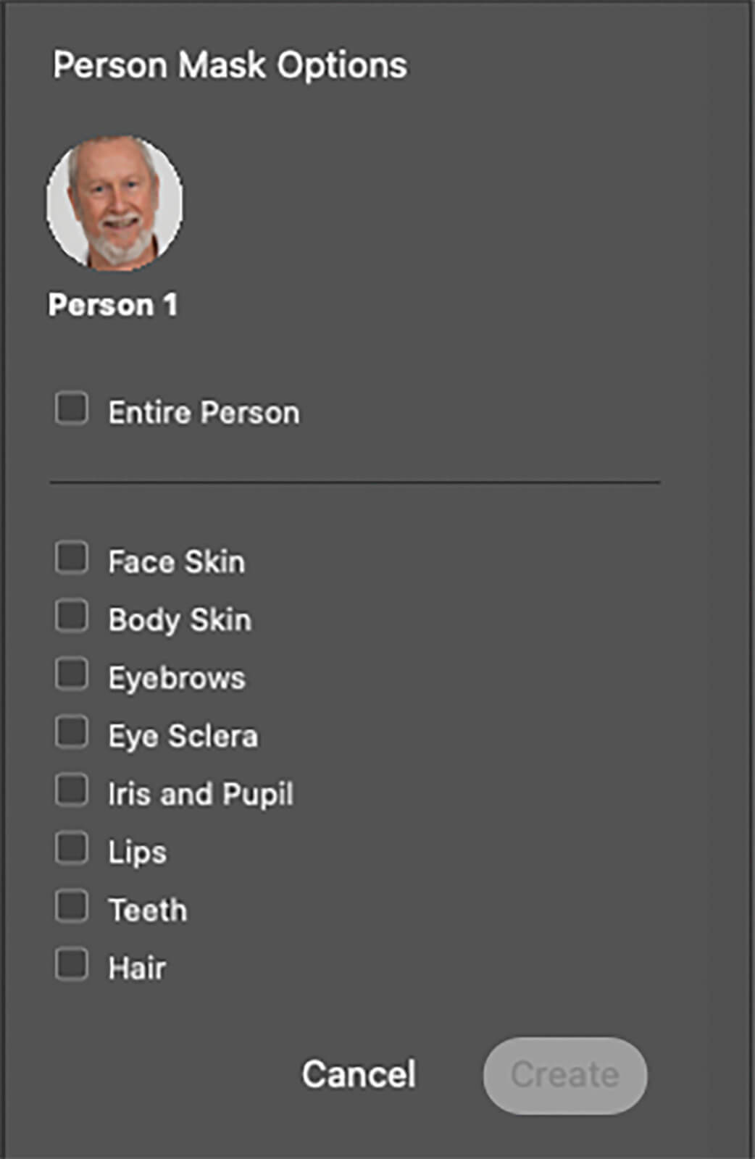Check the Hair checkbox box
The image size is (755, 1159).
click(72, 964)
